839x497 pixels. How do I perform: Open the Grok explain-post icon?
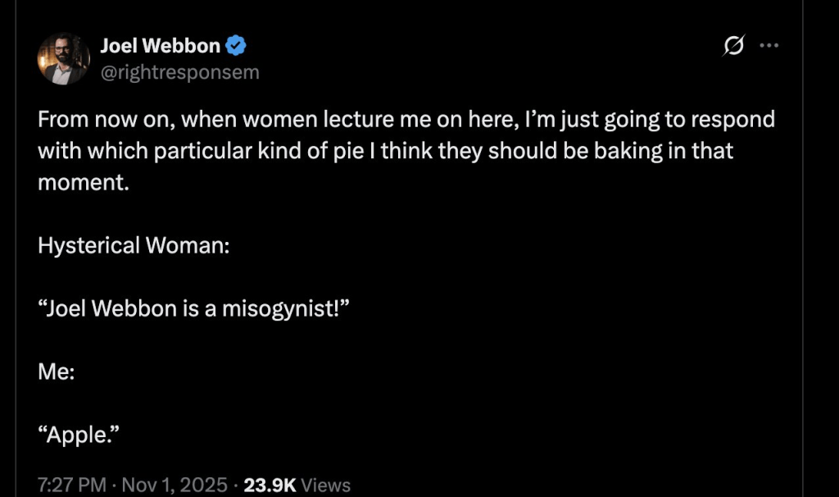click(x=732, y=47)
